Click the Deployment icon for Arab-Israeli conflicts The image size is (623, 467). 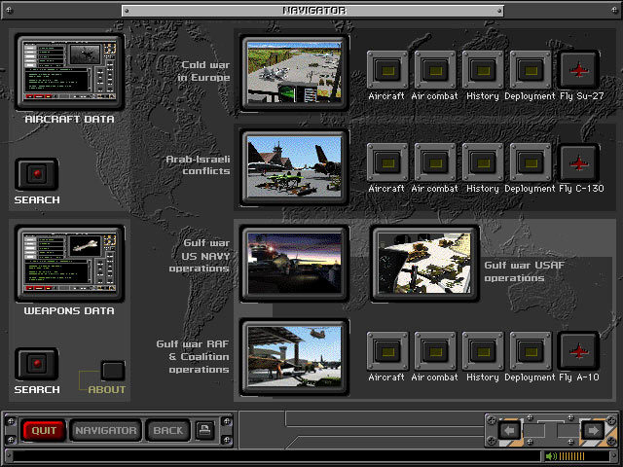tap(531, 163)
